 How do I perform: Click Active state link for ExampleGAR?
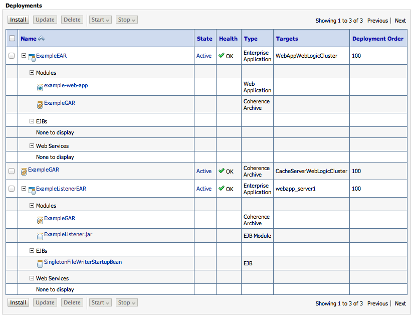(x=204, y=171)
